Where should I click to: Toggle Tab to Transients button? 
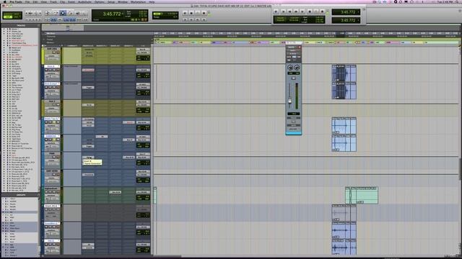pyautogui.click(x=53, y=19)
